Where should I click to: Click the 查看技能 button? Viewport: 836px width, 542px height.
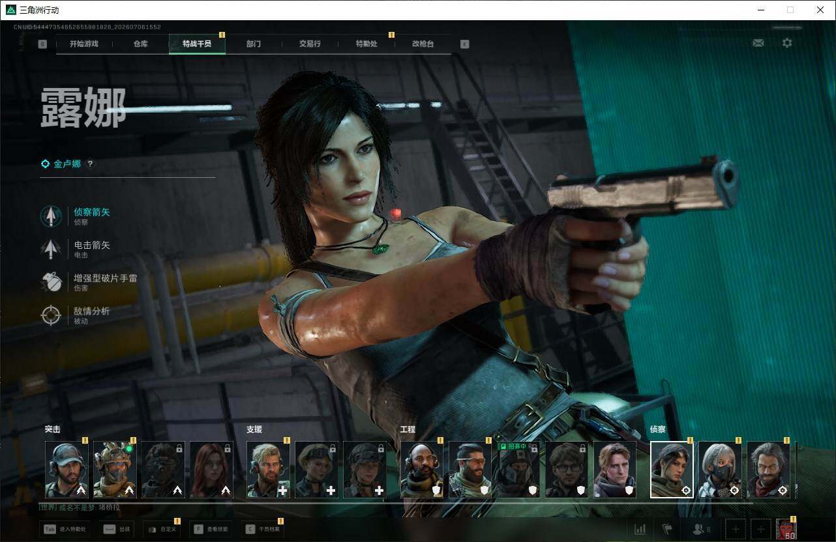pyautogui.click(x=211, y=529)
